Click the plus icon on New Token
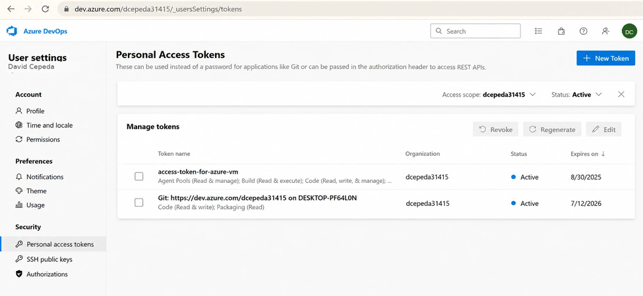Screen dimensions: 643x296 click(587, 58)
